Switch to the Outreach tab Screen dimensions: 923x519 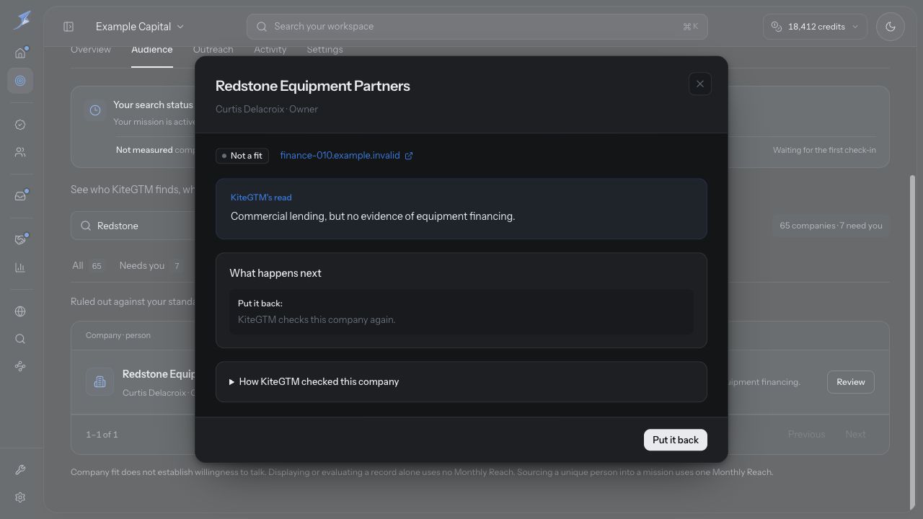[x=213, y=50]
